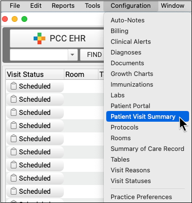Click the clipboard icon in last full Scheduled row
This screenshot has width=192, height=203.
point(14,191)
